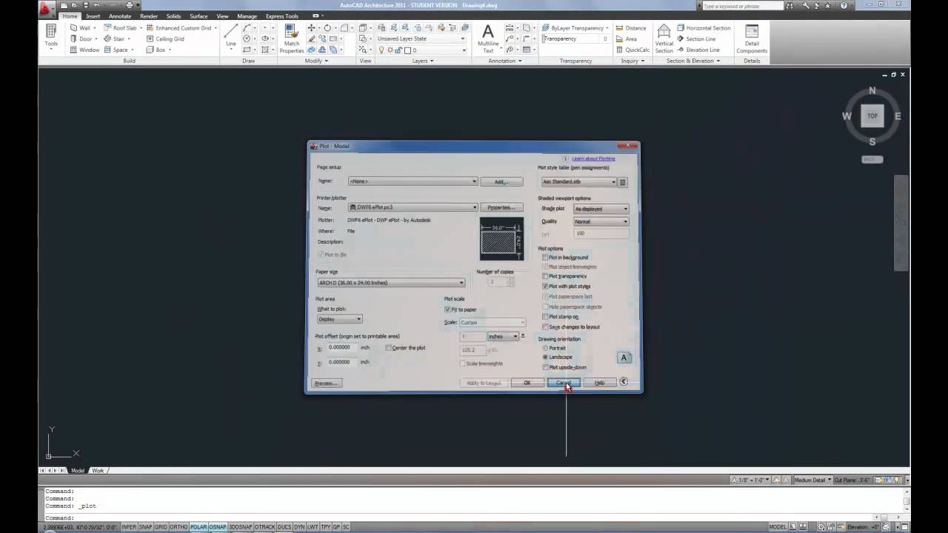Enable Plot in background checkbox
The width and height of the screenshot is (948, 533).
click(x=546, y=258)
